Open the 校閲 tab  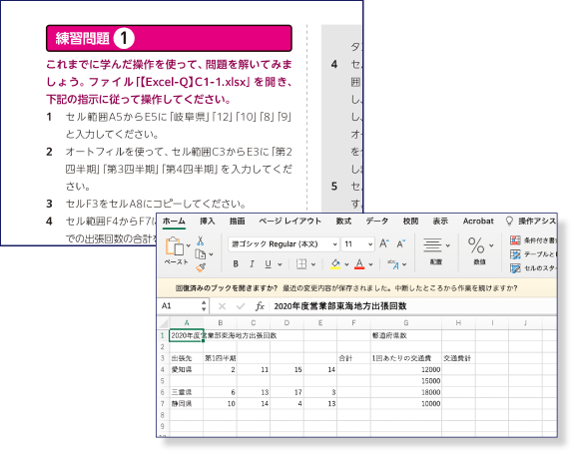click(410, 221)
